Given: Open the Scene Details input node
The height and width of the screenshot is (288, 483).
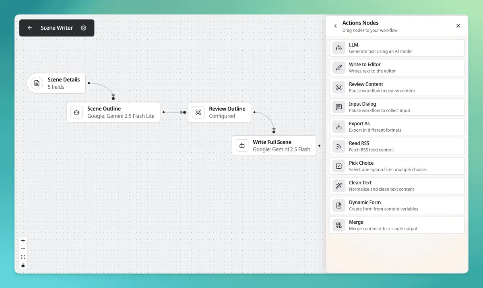Looking at the screenshot, I should pos(56,83).
